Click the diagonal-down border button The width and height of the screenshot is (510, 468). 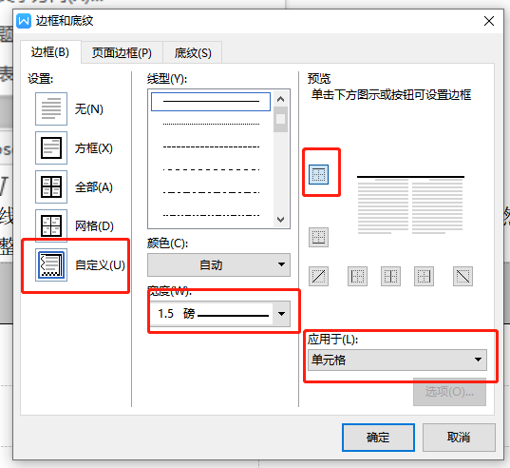pyautogui.click(x=463, y=276)
